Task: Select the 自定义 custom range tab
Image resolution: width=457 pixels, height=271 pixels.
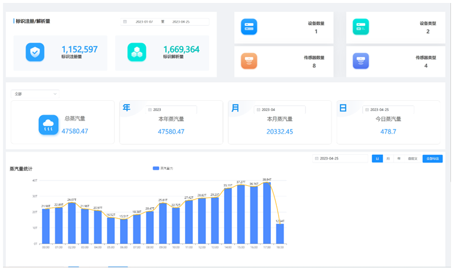Action: click(412, 159)
